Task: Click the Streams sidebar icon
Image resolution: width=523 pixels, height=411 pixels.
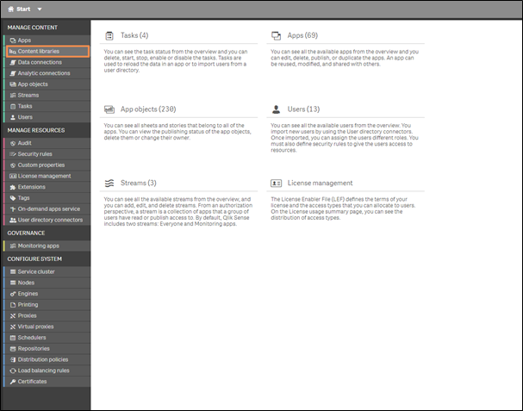Action: pos(13,96)
